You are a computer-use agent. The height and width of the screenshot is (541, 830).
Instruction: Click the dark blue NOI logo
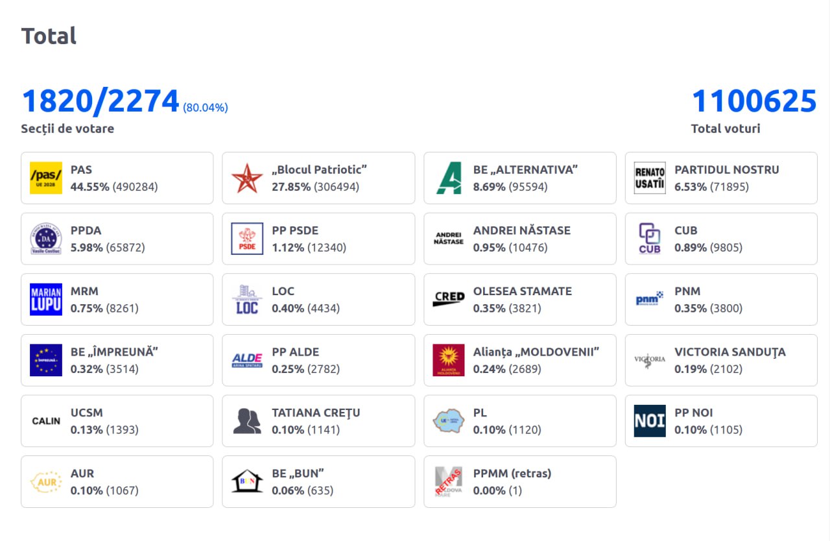[x=650, y=421]
